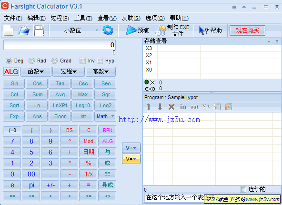Open the 文件(F) menu
The width and height of the screenshot is (282, 205).
pos(13,18)
